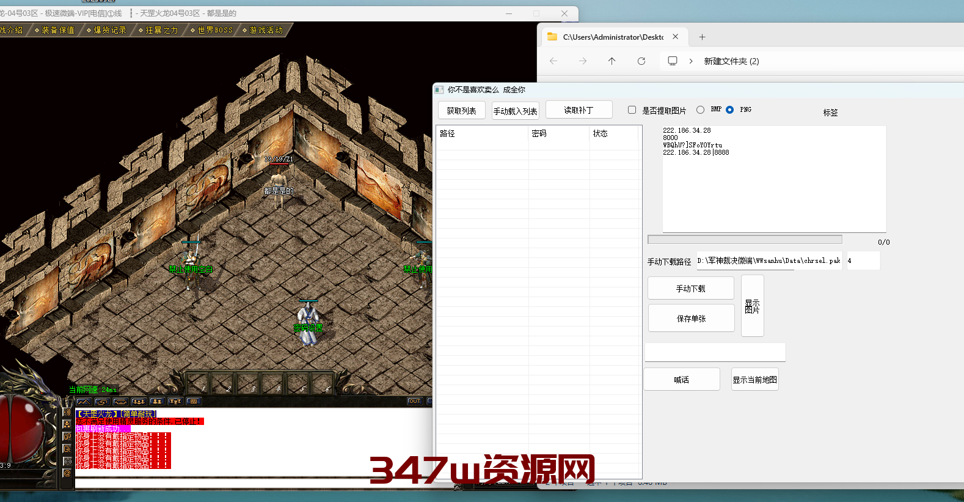Click quick-slot 2 in the game hotbar
Image resolution: width=964 pixels, height=502 pixels.
(x=222, y=382)
